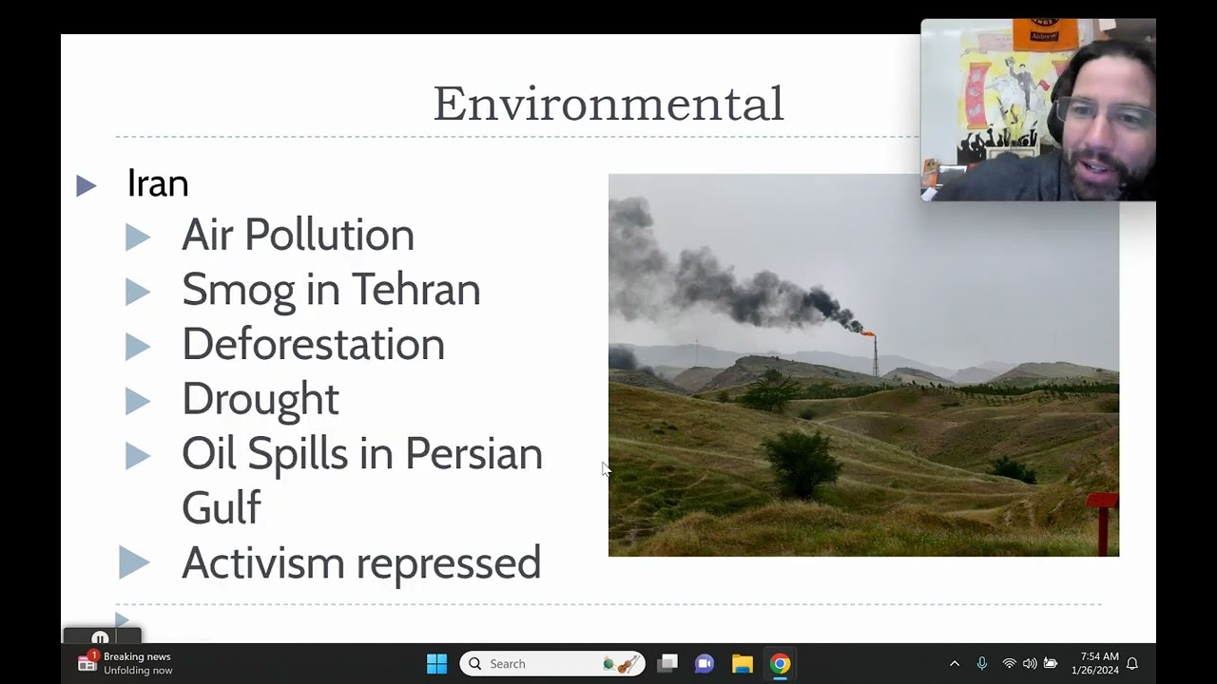This screenshot has width=1217, height=684.
Task: Click 'Smog in Tehran' bullet
Action: pyautogui.click(x=331, y=290)
